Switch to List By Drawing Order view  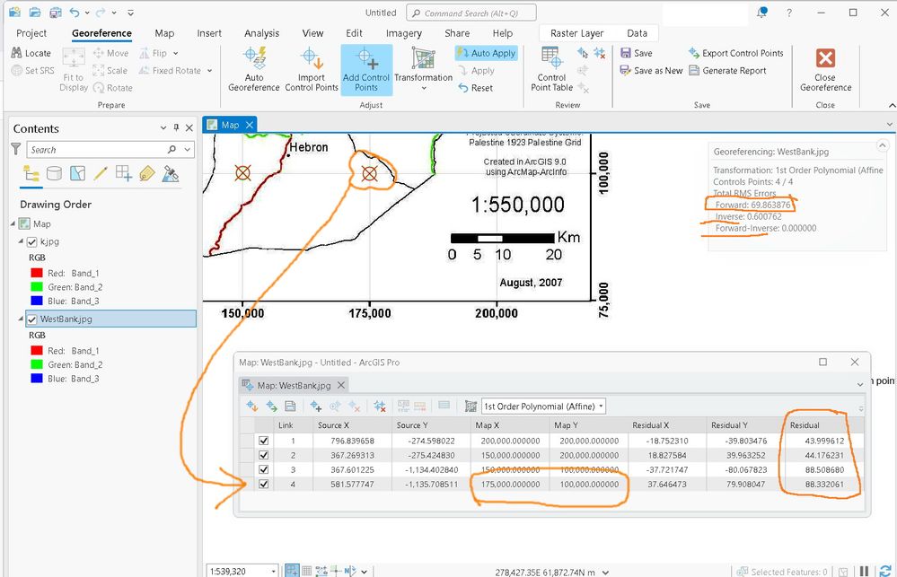click(31, 173)
